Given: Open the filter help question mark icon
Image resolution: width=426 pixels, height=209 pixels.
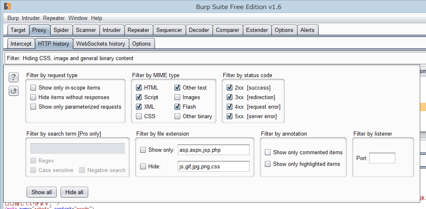Looking at the screenshot, I should click(14, 77).
